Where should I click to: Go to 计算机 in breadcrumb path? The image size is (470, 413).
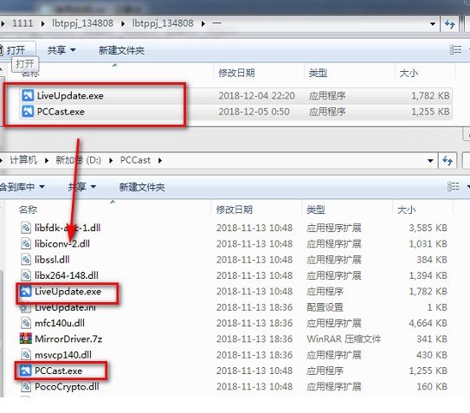click(x=23, y=160)
